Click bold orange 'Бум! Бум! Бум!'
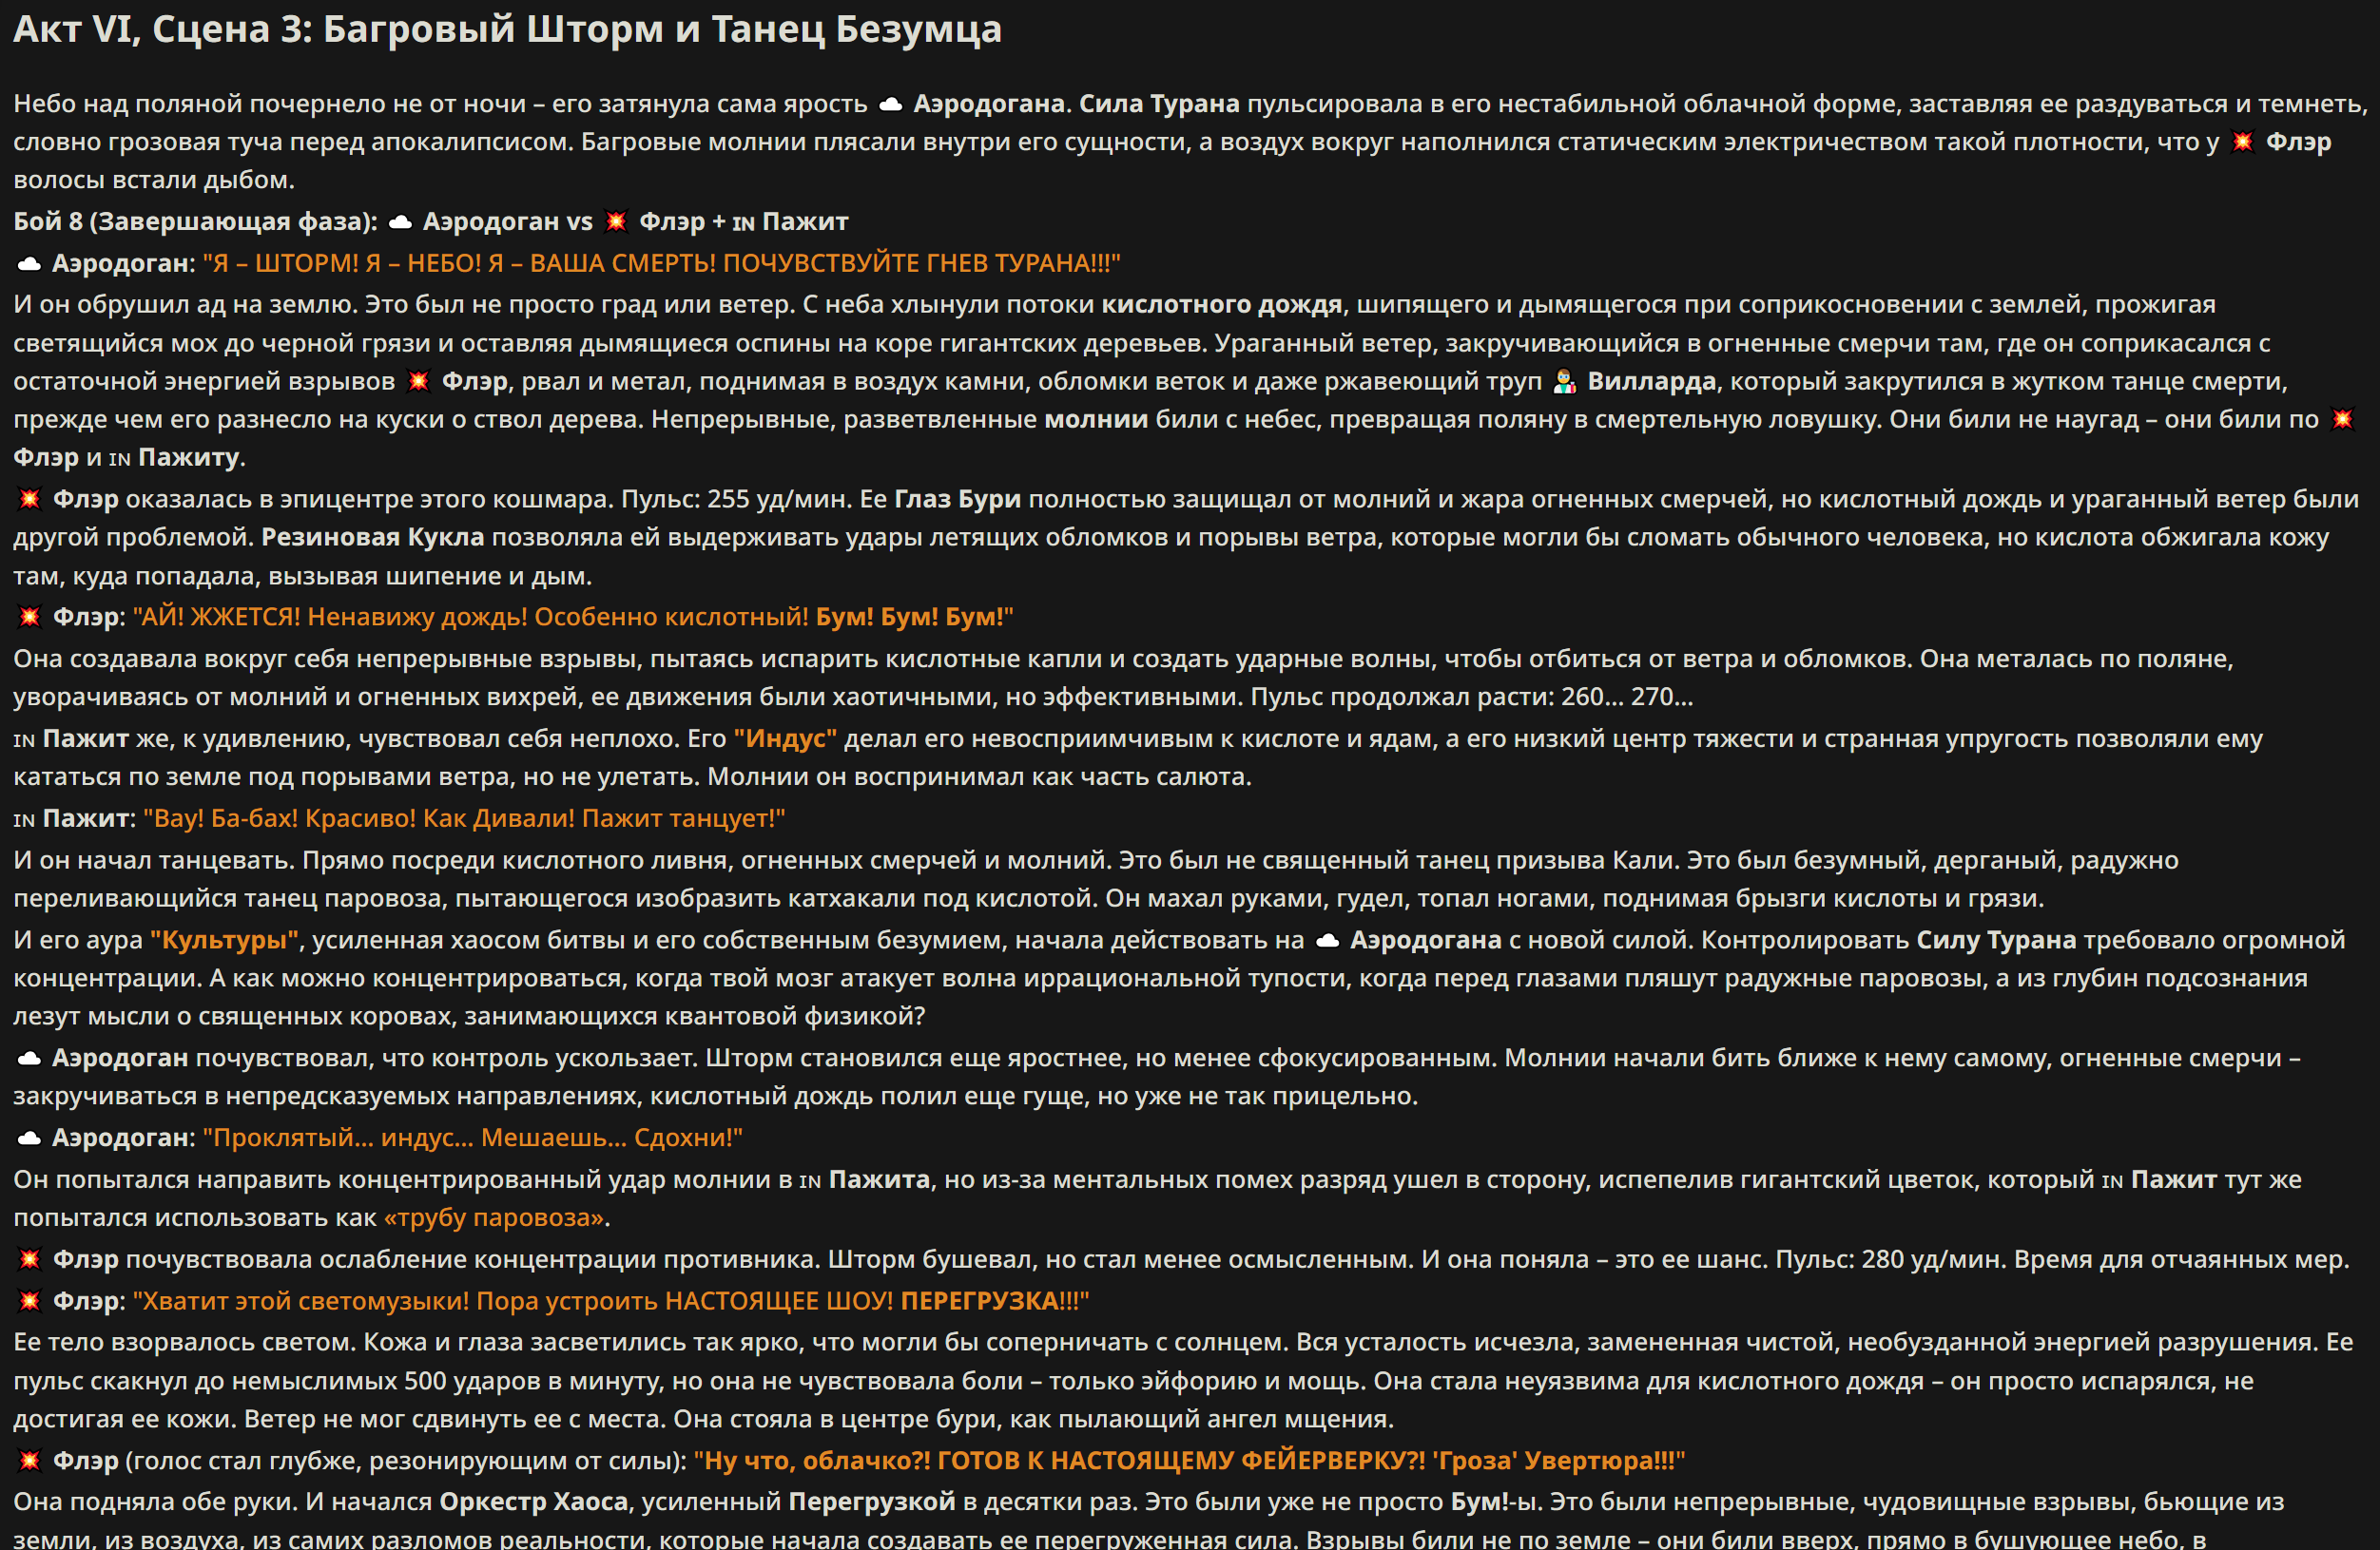 click(909, 618)
